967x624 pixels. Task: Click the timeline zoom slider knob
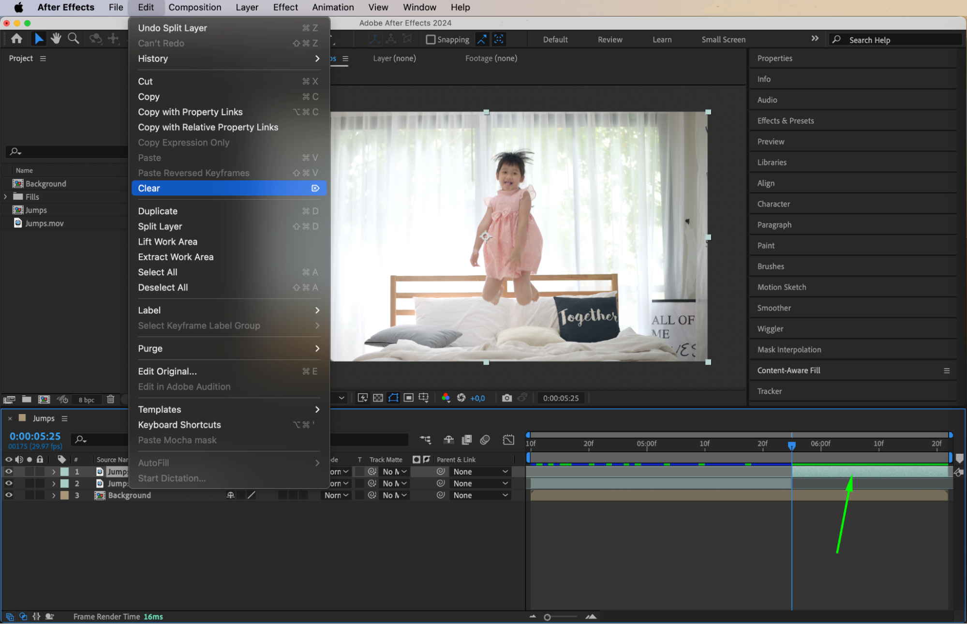pyautogui.click(x=547, y=617)
